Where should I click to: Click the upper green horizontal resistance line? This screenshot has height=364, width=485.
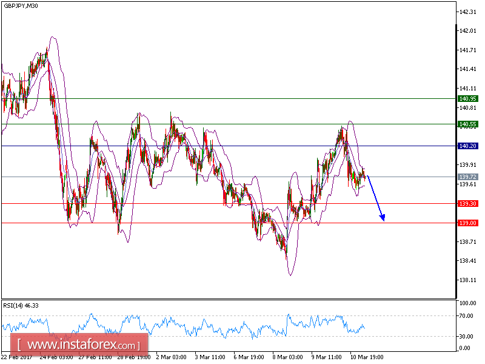(242, 98)
